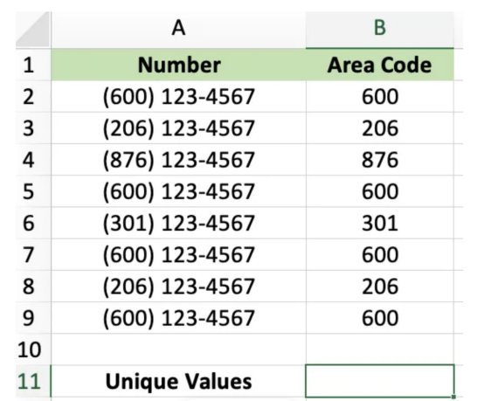Click the select-all corner triangle
Screen dimensions: 484x401
pyautogui.click(x=32, y=30)
